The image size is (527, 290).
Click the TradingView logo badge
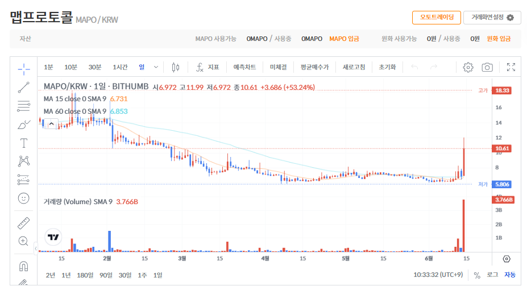pos(53,237)
